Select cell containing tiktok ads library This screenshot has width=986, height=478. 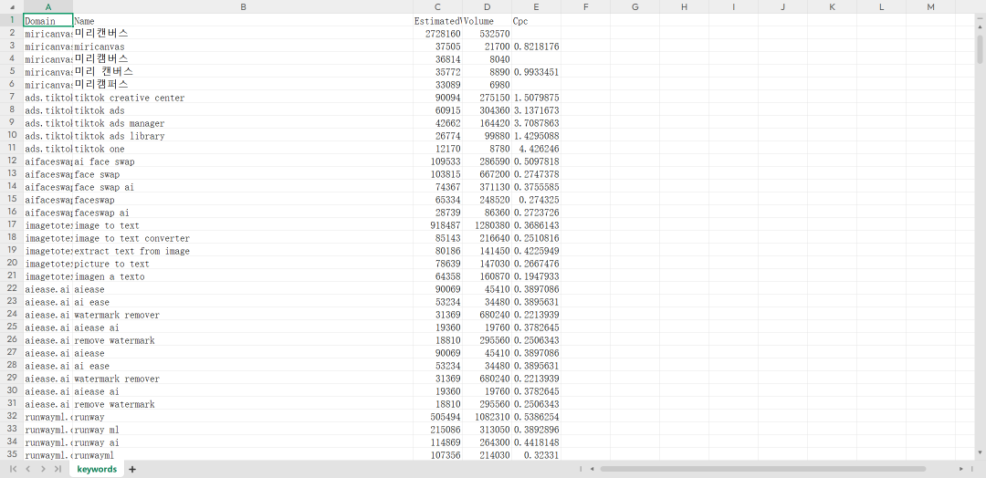click(x=243, y=136)
